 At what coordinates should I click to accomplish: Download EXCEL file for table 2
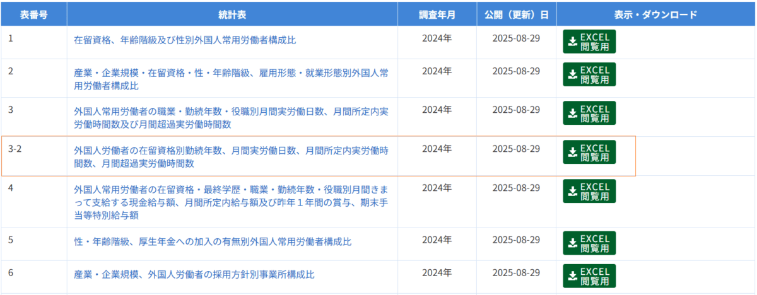(589, 75)
